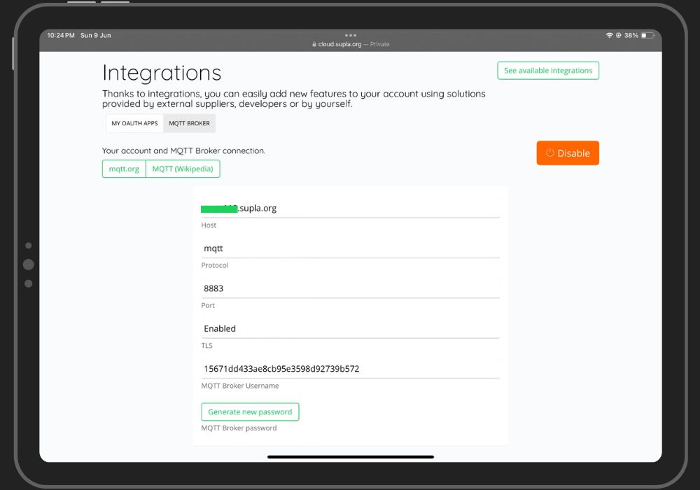Click the Wi-Fi status icon
The height and width of the screenshot is (490, 700).
pyautogui.click(x=609, y=36)
